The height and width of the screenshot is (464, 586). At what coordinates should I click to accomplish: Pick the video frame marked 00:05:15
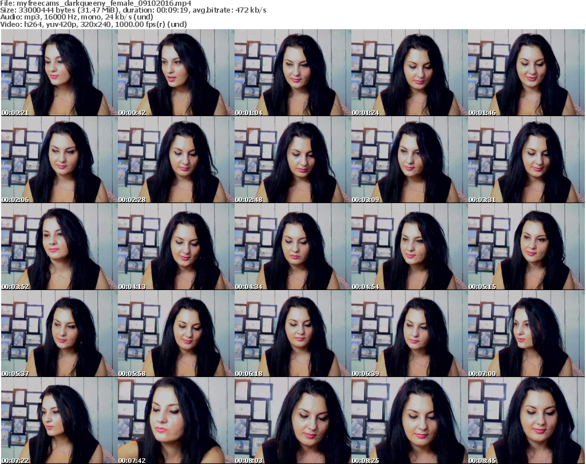[x=526, y=247]
